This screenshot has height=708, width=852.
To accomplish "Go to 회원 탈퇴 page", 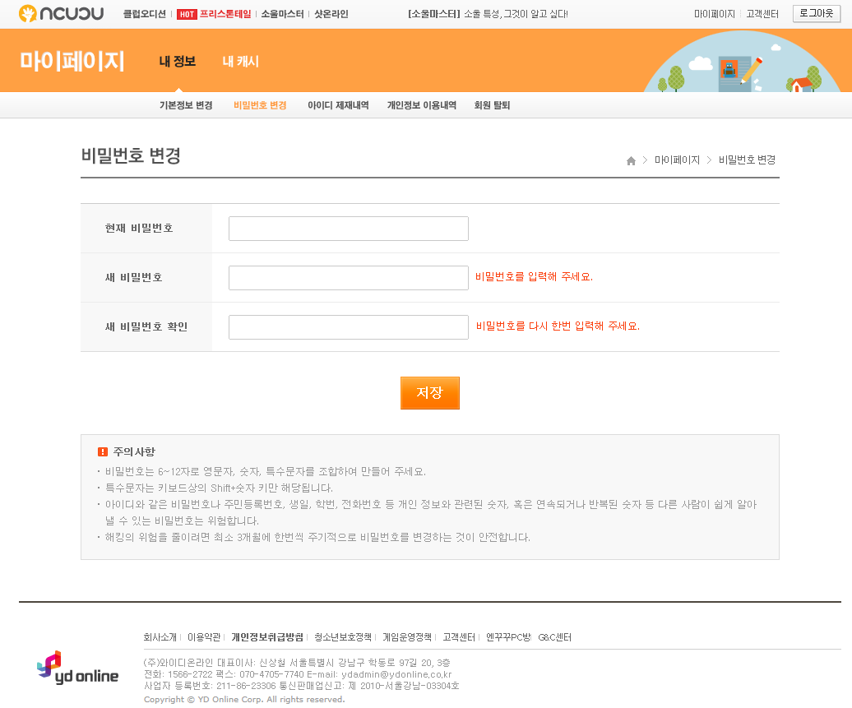I will 492,105.
